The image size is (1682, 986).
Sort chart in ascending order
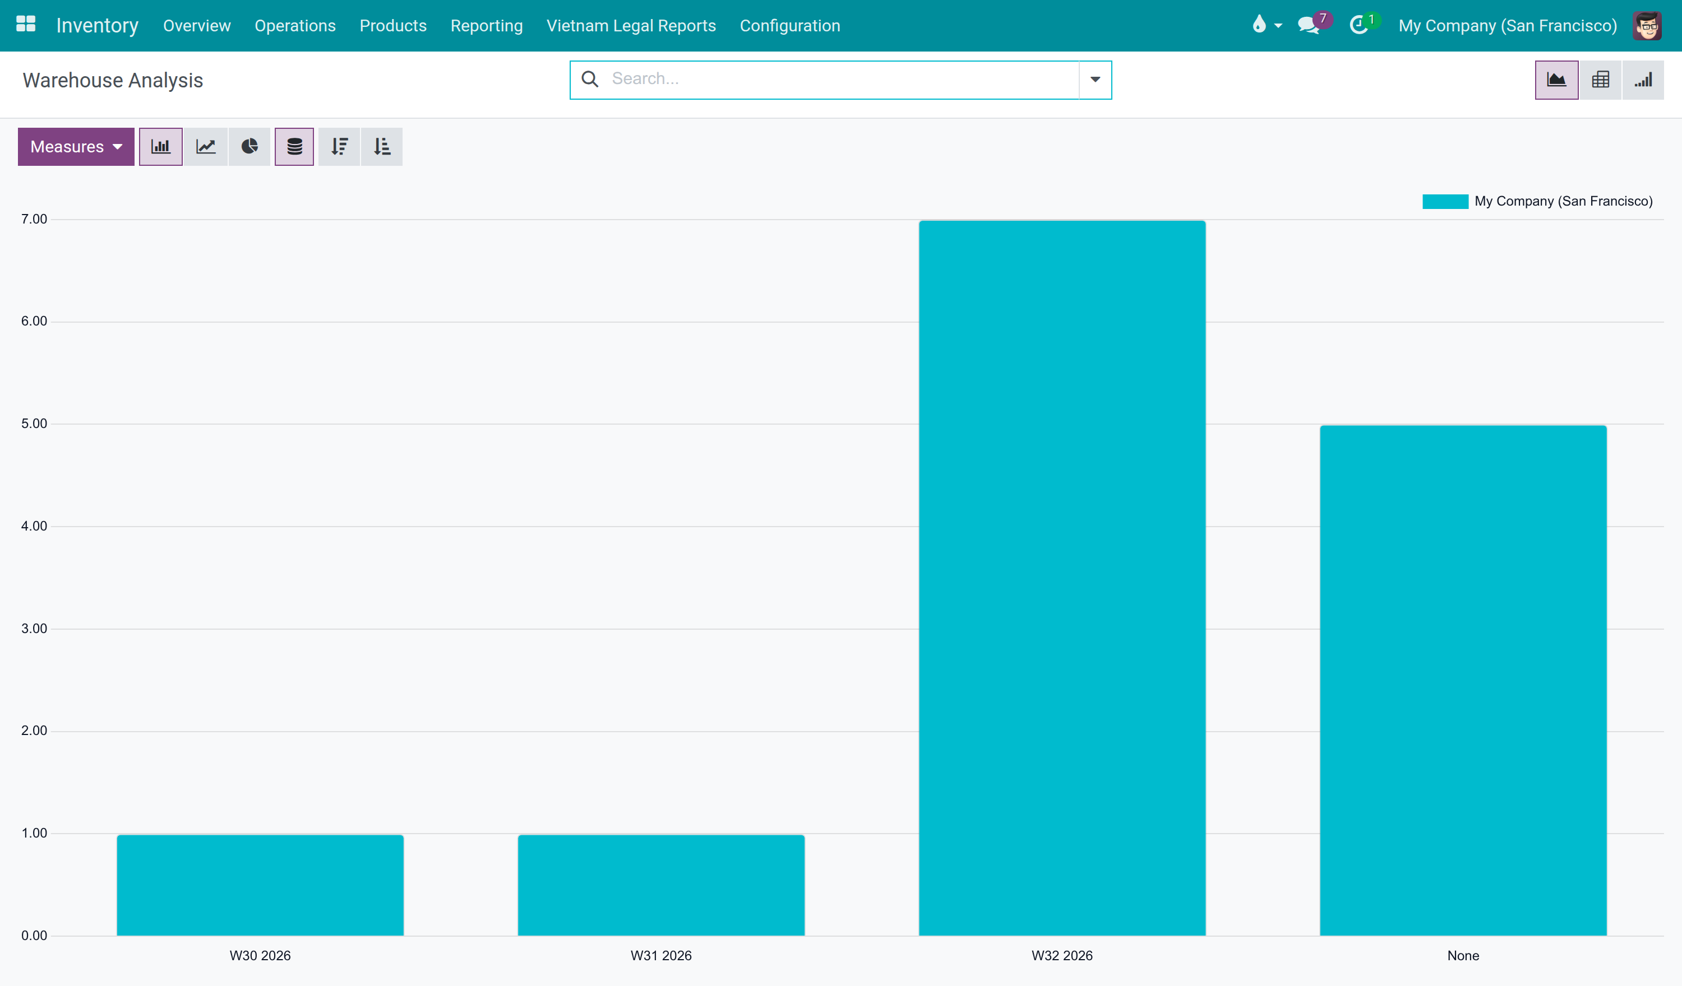pos(382,147)
